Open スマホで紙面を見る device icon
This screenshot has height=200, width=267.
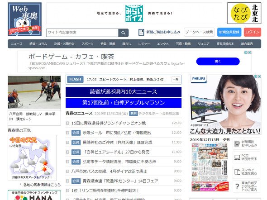[237, 171]
